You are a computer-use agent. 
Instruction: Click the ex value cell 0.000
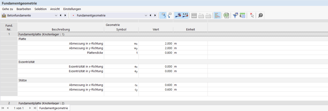pyautogui.click(x=156, y=66)
